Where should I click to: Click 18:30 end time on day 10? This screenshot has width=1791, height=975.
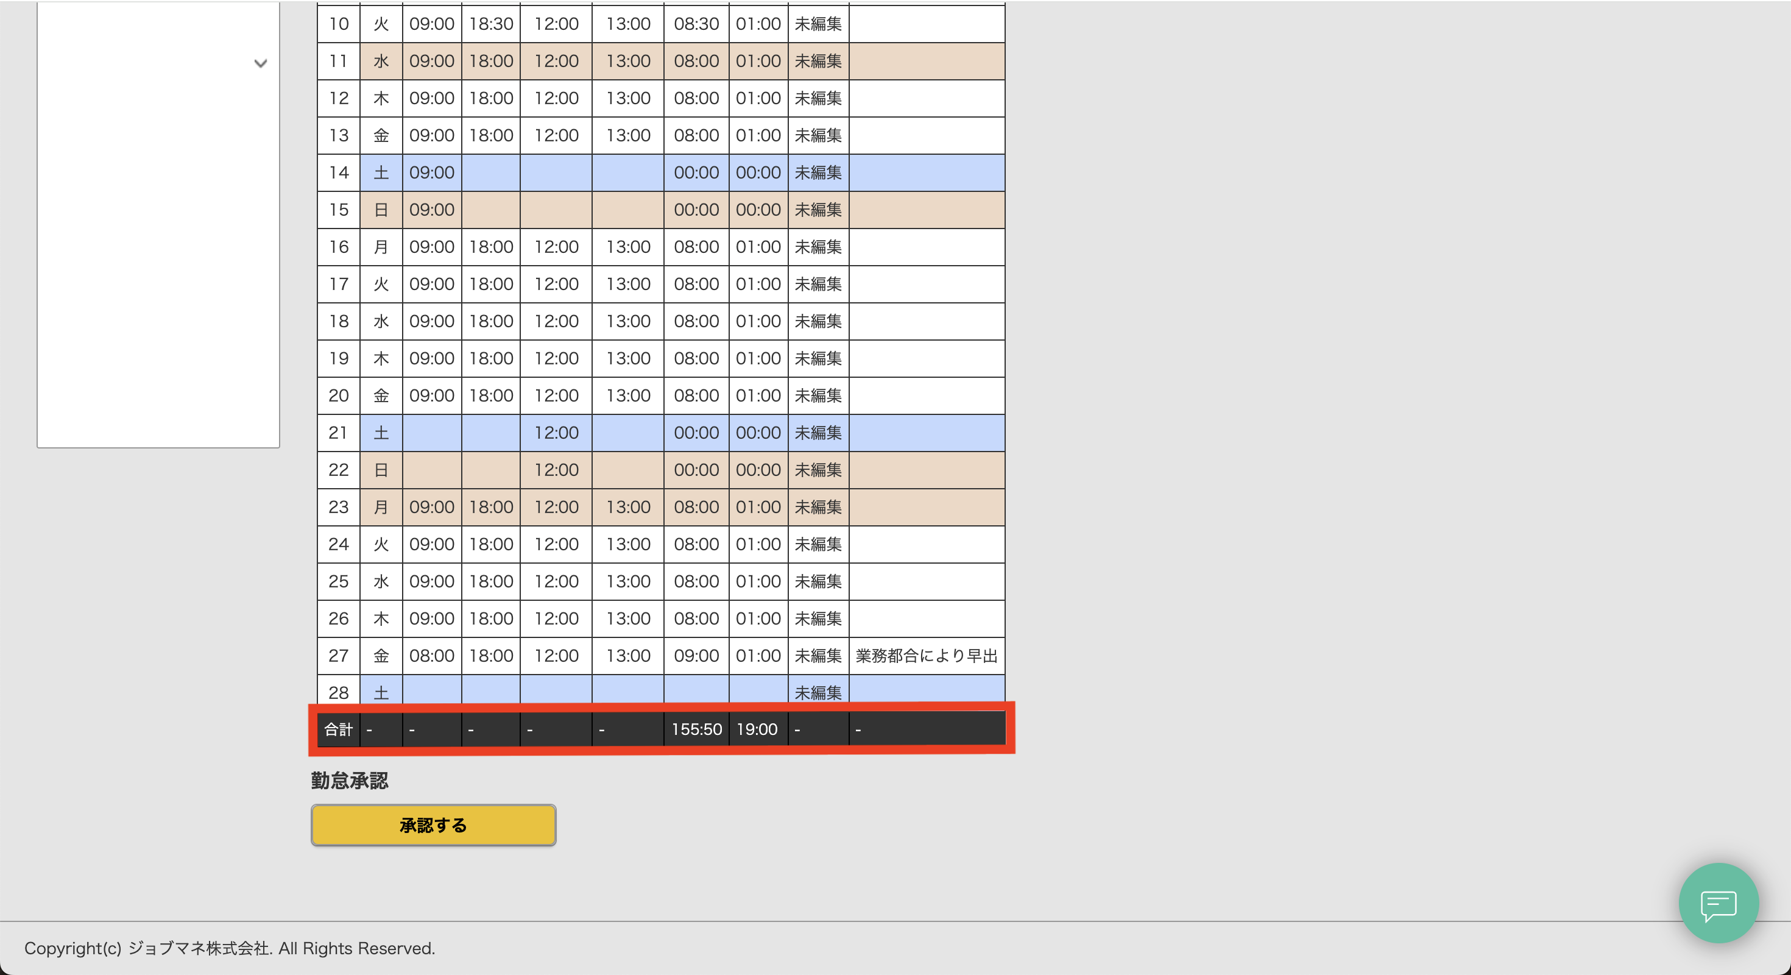tap(491, 24)
